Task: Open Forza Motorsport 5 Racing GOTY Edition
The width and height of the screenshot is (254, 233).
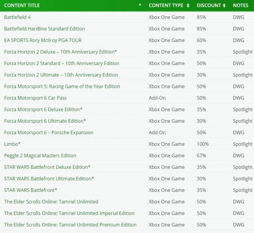Action: pos(62,86)
